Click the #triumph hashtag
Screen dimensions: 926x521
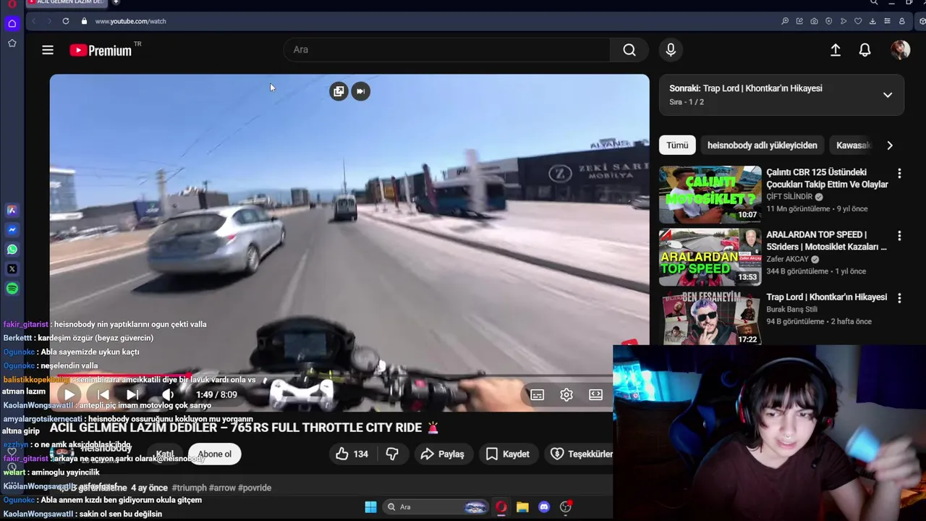[x=190, y=488]
